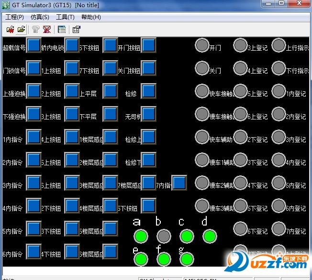
Task: Open the 工具(T) menu
Action: pos(65,17)
